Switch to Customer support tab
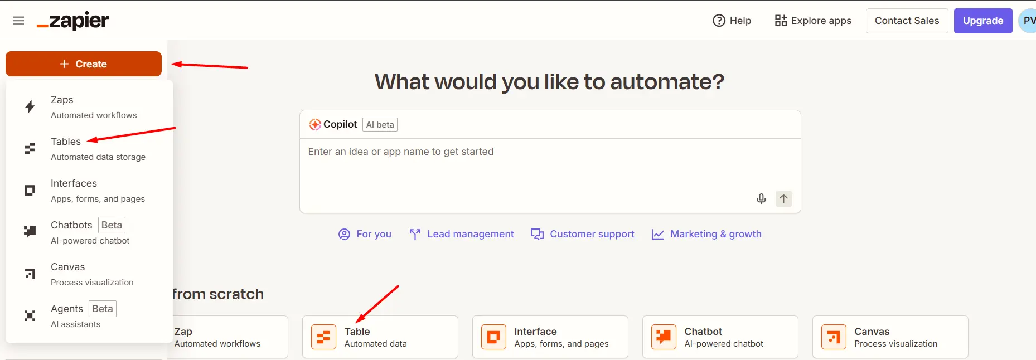This screenshot has width=1036, height=360. 583,234
